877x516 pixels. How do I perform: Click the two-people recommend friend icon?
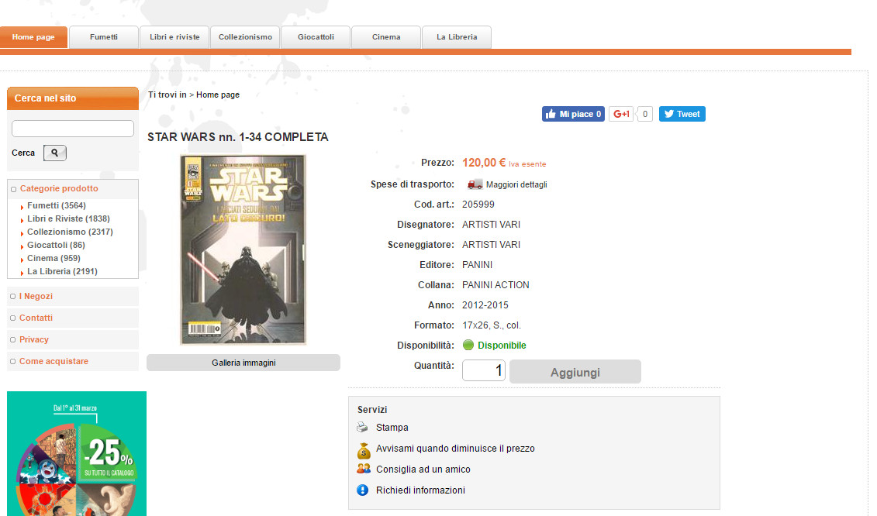(x=363, y=469)
